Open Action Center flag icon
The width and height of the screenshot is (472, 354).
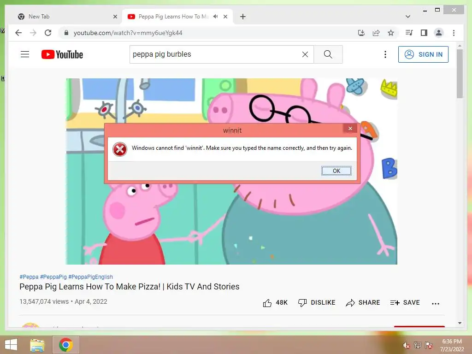tap(429, 345)
